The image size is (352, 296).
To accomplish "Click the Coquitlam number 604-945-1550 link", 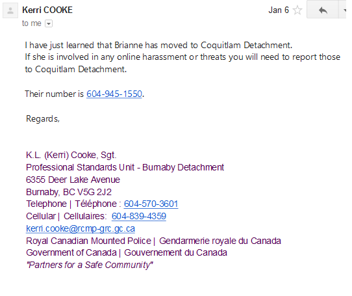I will (114, 94).
